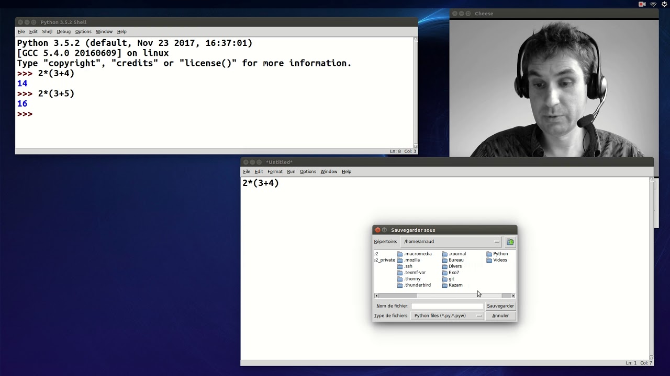Open the .mozilla folder
670x376 pixels.
[x=409, y=260]
